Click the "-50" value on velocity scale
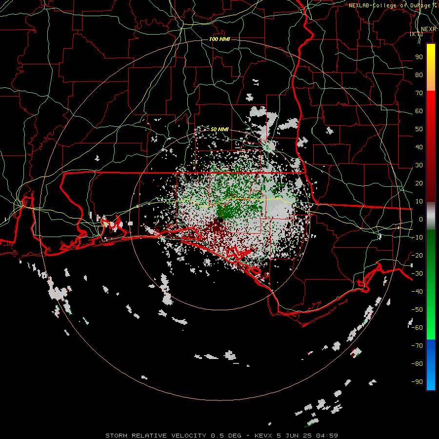This screenshot has width=439, height=439. [417, 309]
